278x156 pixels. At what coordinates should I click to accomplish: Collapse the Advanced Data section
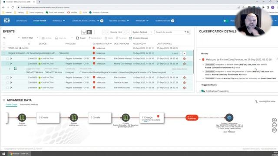click(4, 100)
